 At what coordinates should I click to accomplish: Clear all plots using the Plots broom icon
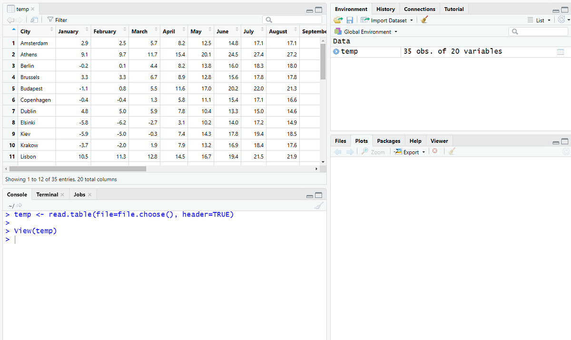click(x=451, y=151)
